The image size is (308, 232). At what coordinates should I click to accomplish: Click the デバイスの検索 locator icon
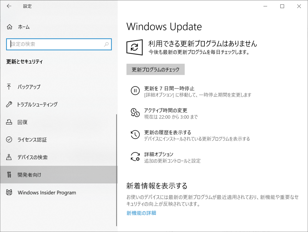(9, 157)
